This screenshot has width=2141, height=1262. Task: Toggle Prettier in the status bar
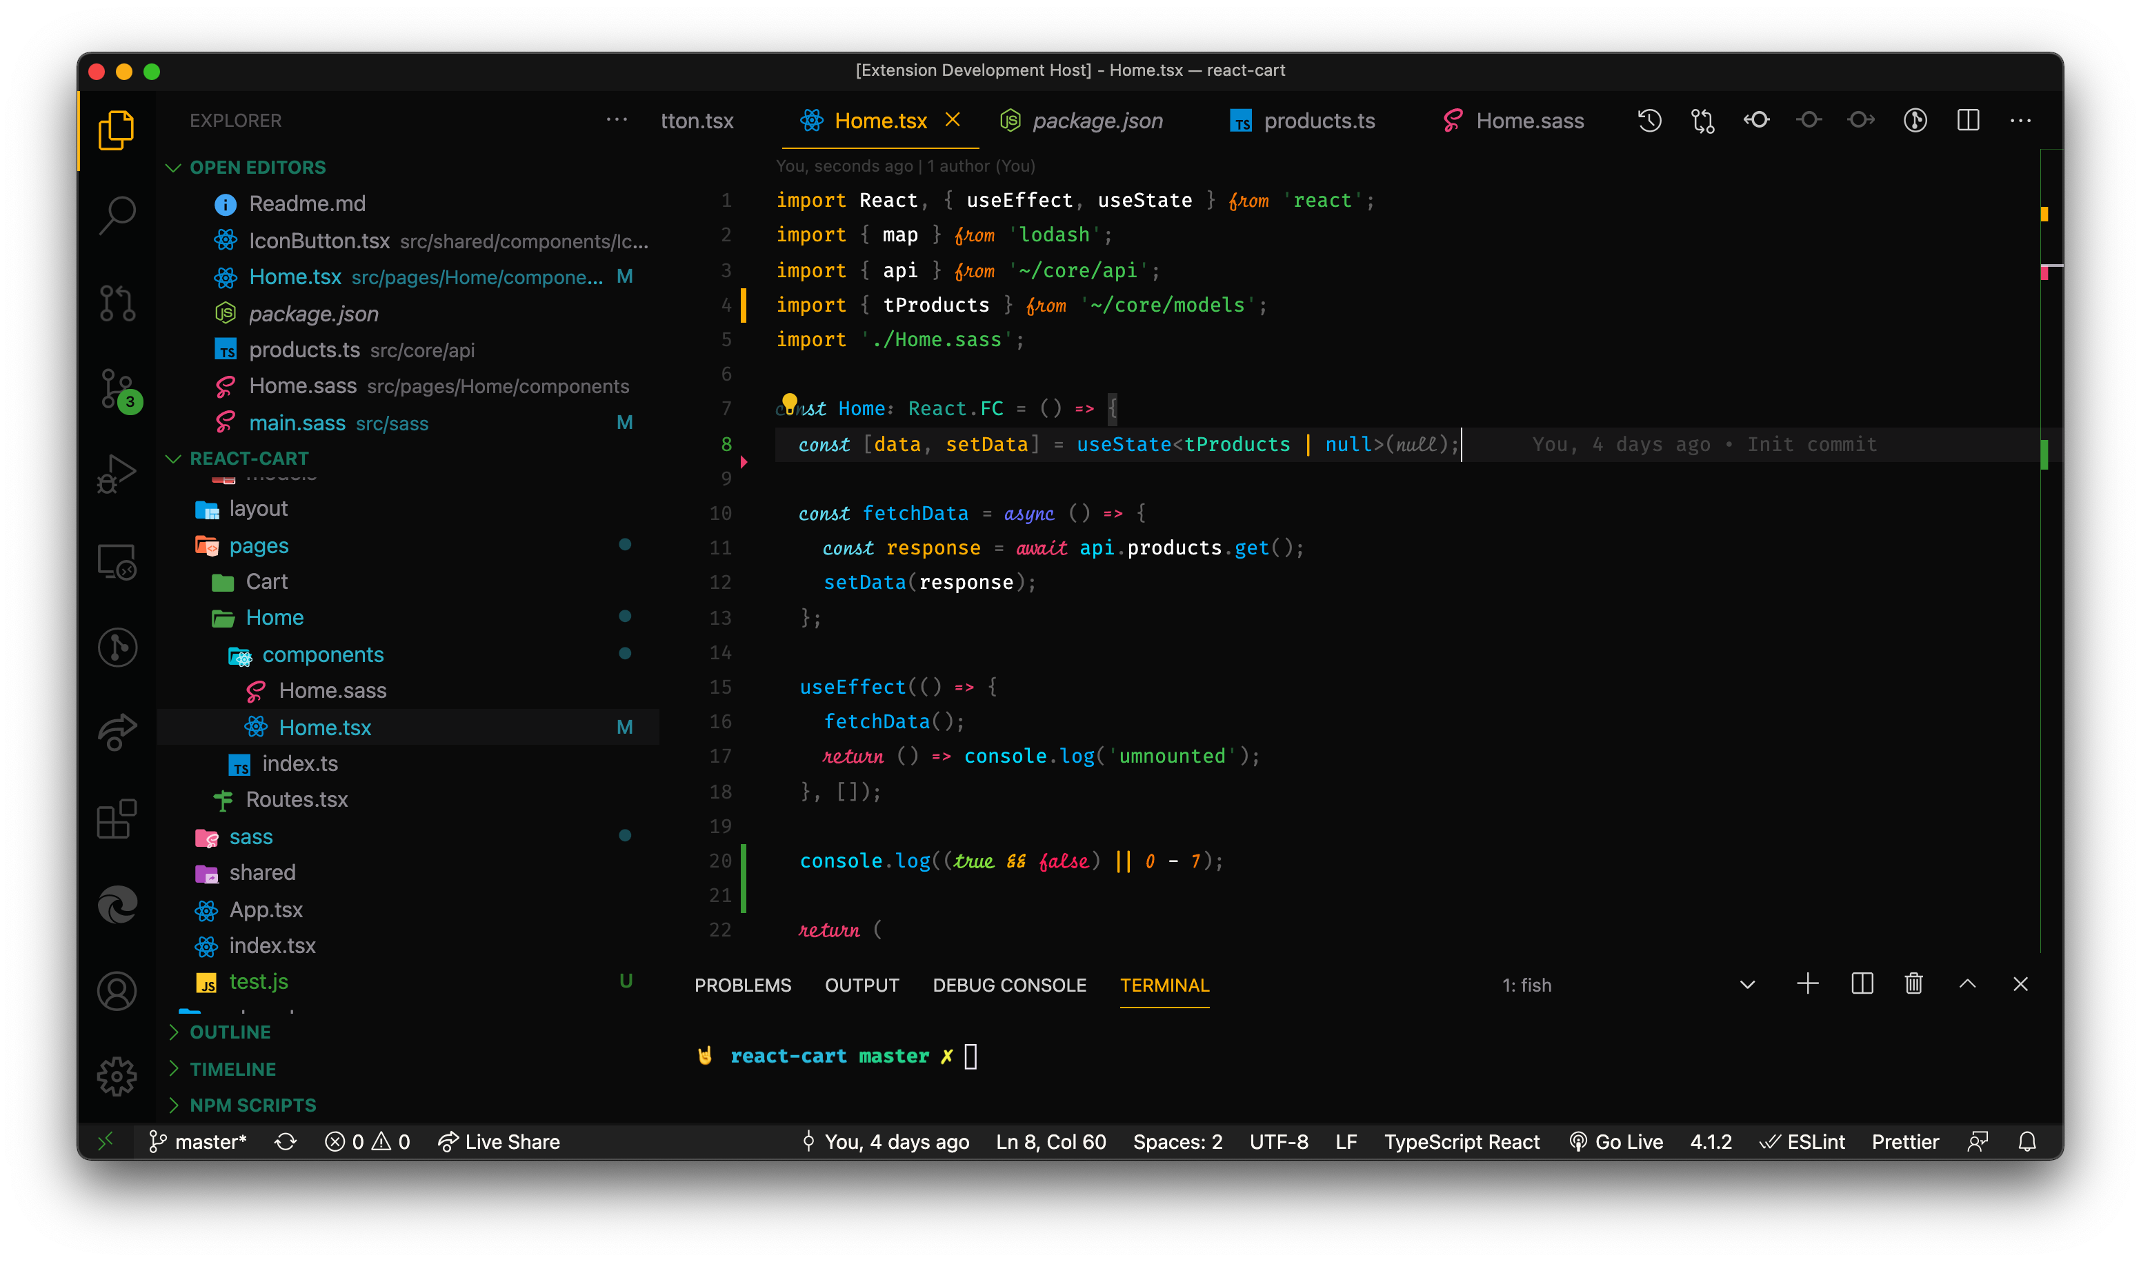(x=1904, y=1141)
